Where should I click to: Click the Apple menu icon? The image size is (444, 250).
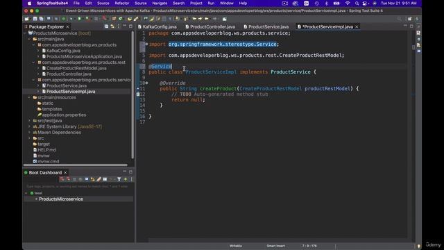click(29, 3)
